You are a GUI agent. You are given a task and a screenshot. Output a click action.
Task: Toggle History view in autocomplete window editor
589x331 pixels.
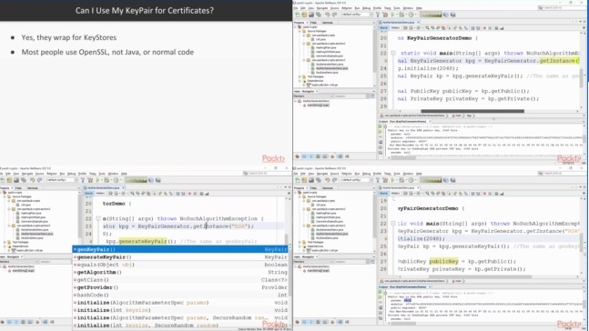coord(100,194)
